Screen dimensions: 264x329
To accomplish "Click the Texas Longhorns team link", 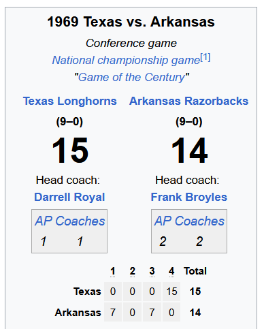I will [70, 101].
